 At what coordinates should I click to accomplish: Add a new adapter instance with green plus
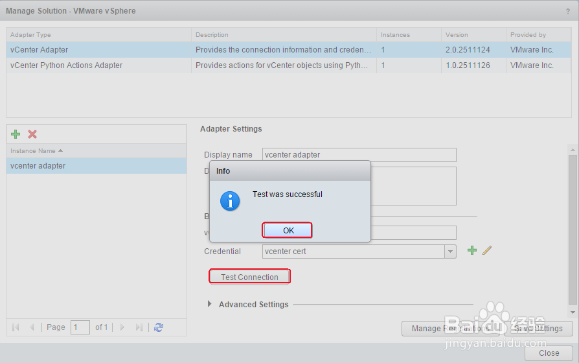tap(16, 134)
